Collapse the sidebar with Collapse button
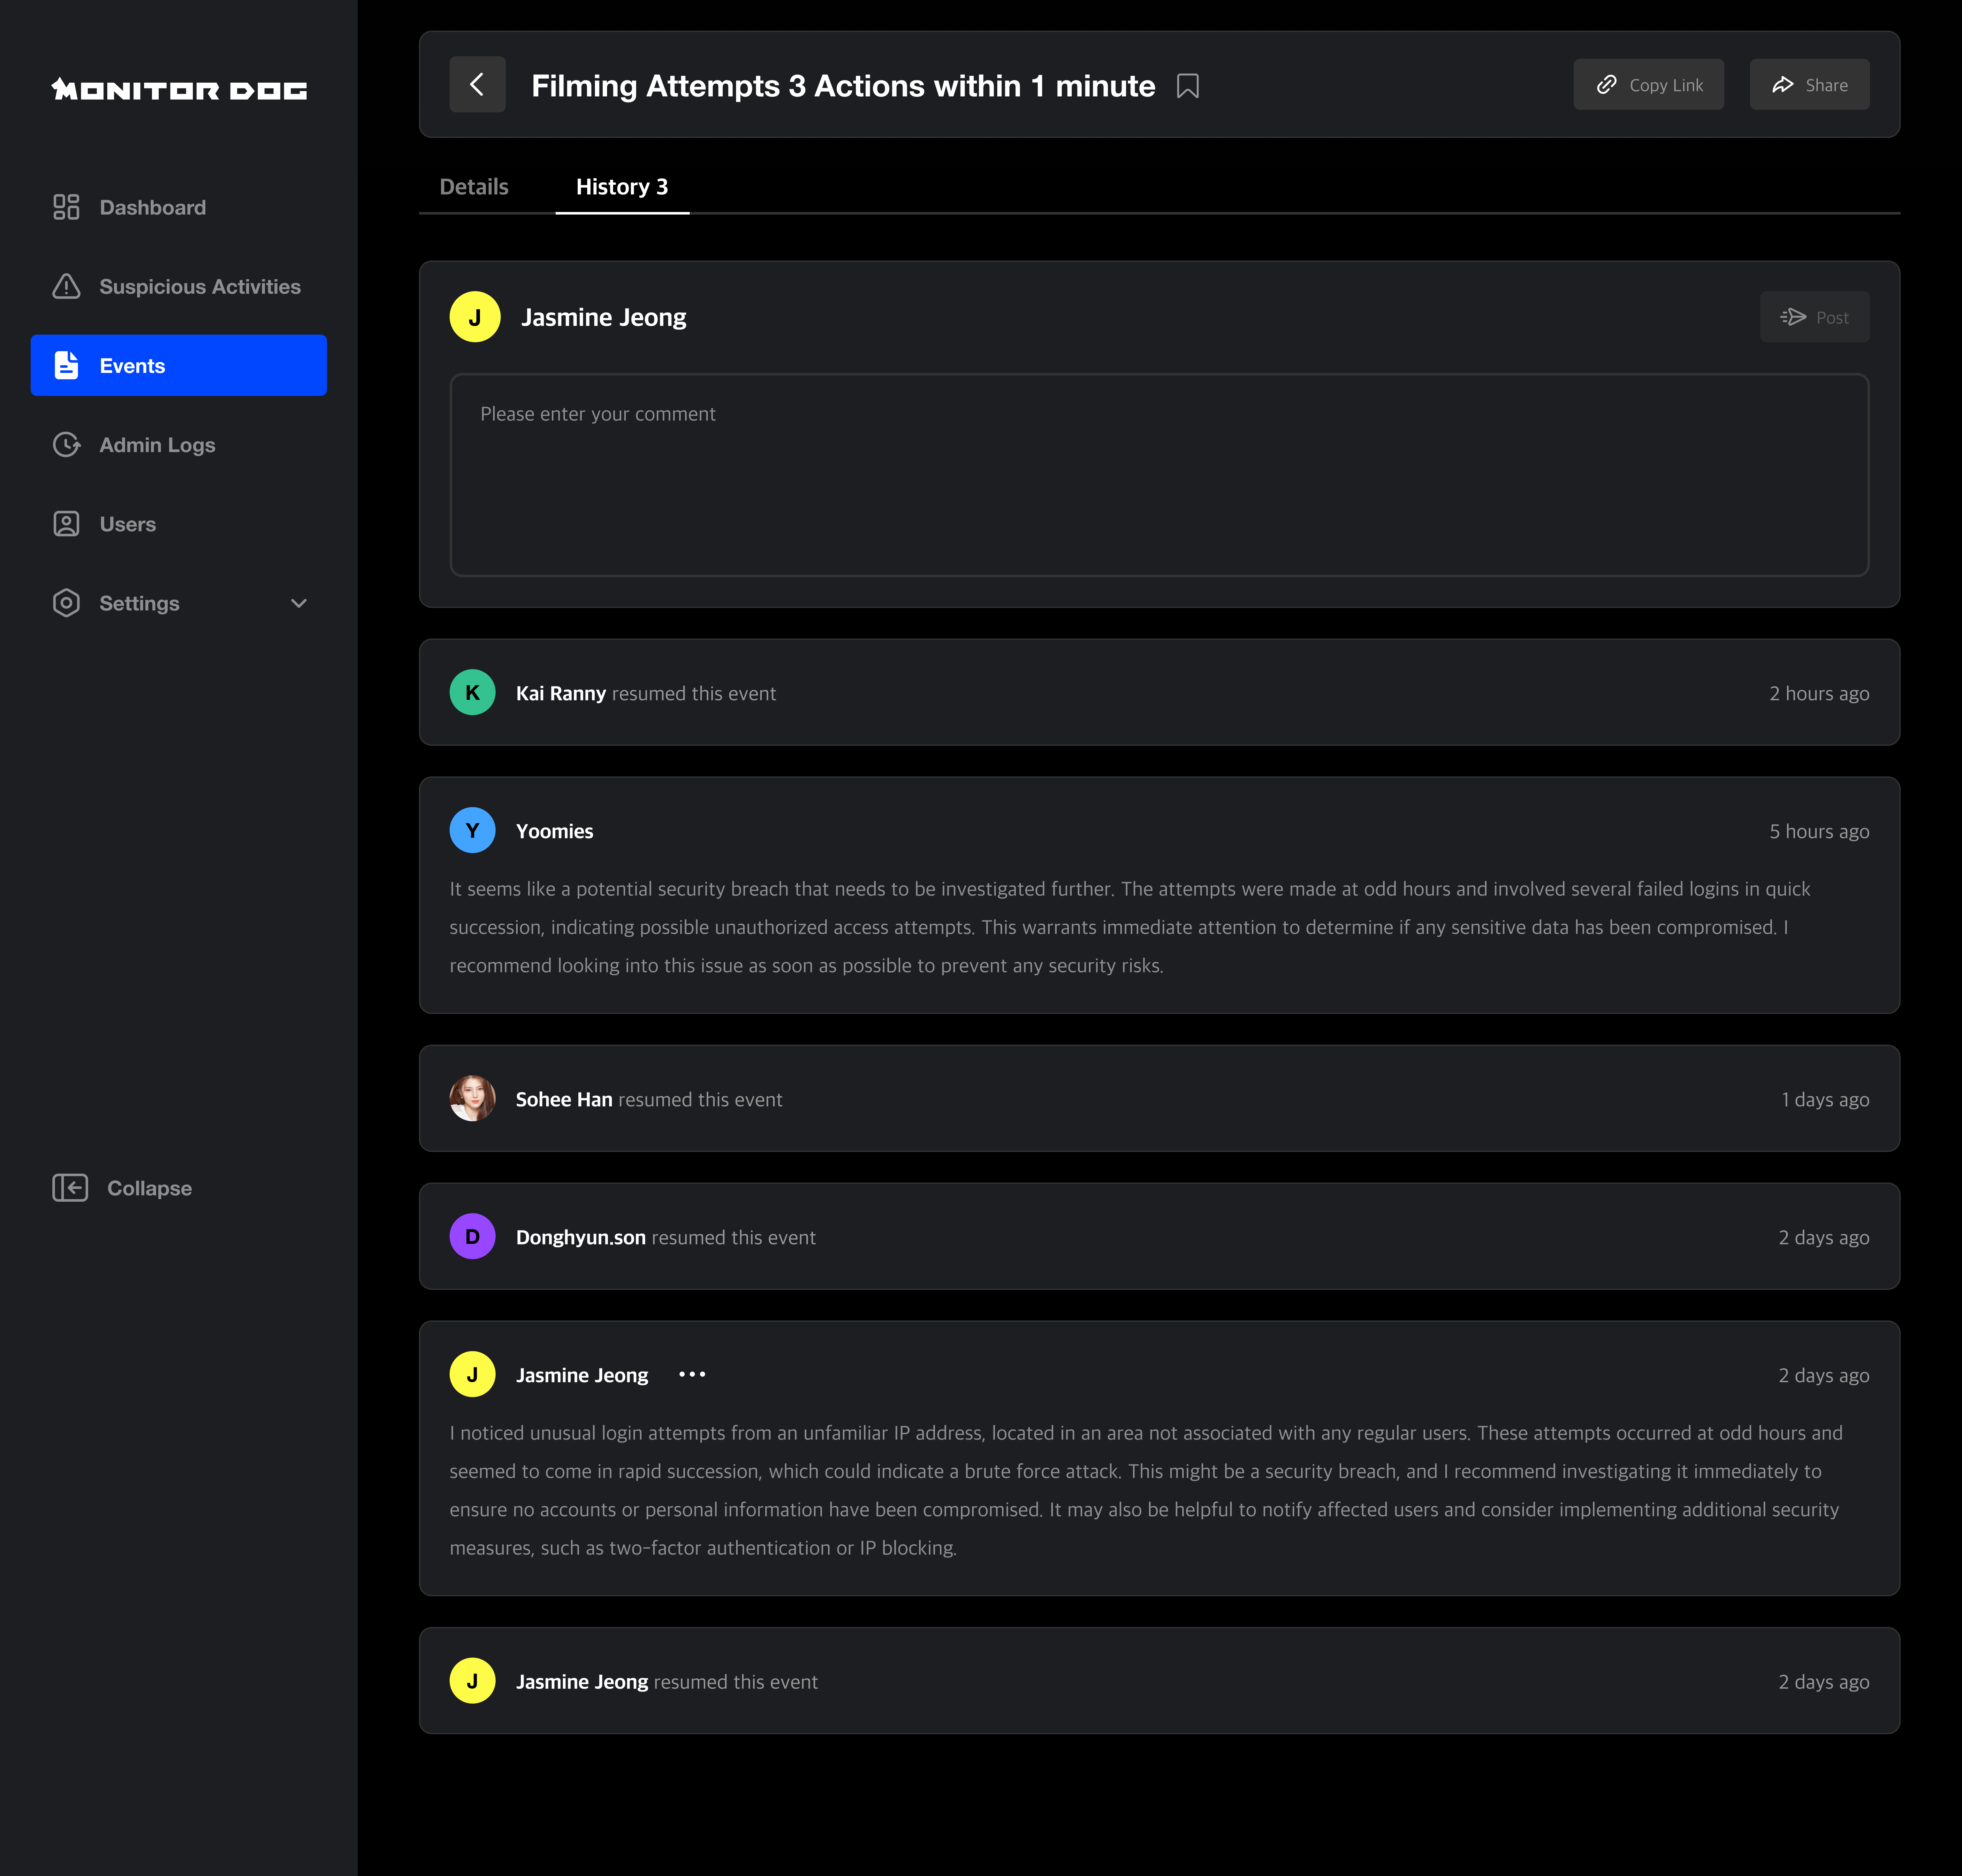The width and height of the screenshot is (1962, 1876). (x=122, y=1188)
